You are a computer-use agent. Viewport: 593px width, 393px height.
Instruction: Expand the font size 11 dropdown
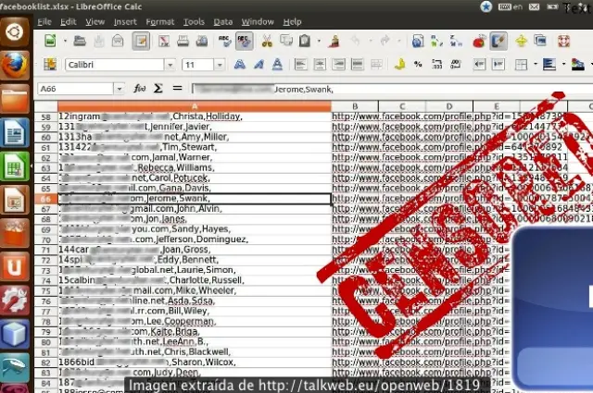pos(218,65)
